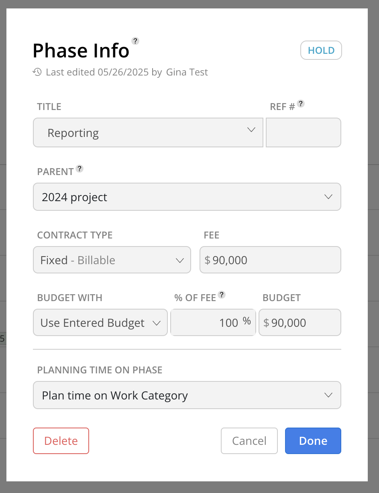Click the Title dropdown chevron arrow

251,130
